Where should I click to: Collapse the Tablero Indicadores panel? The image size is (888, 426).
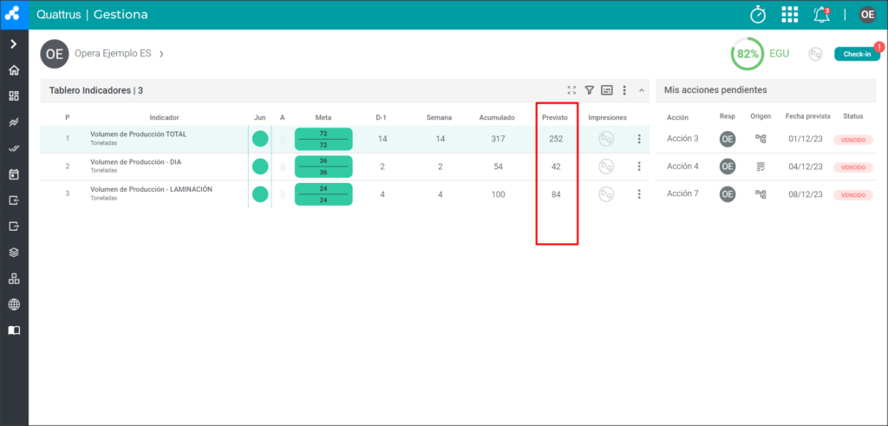[642, 90]
